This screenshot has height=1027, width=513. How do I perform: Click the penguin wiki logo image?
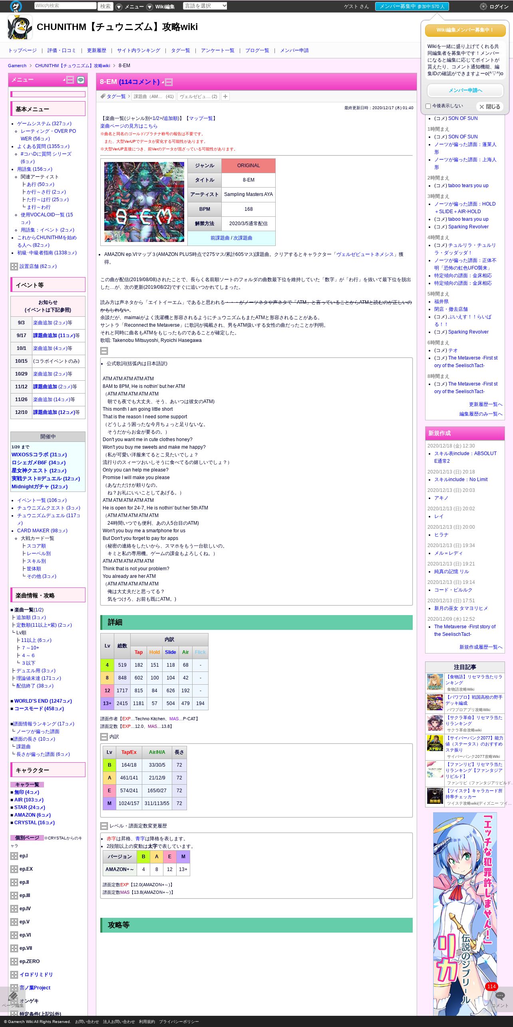point(20,27)
